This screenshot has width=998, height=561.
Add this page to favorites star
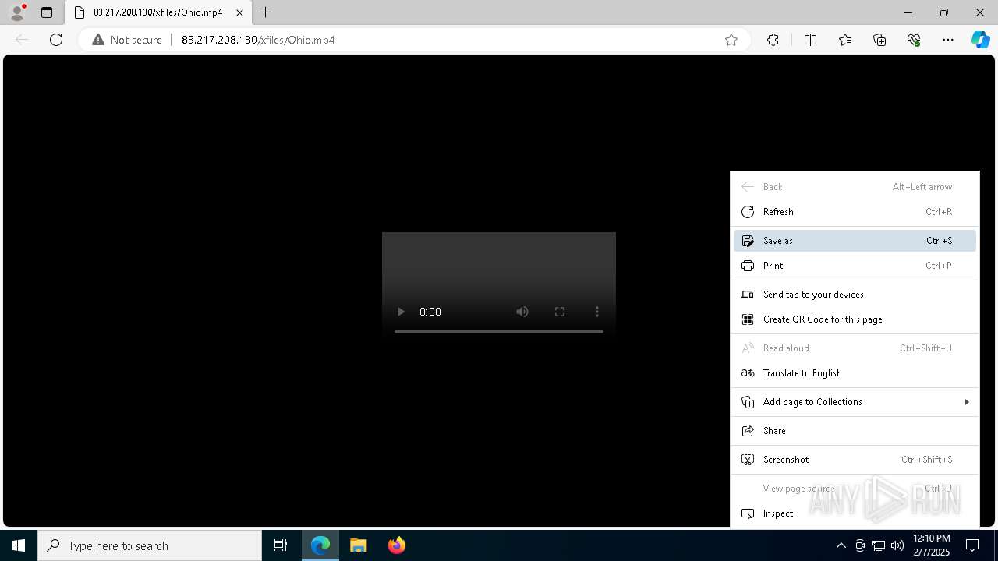[731, 40]
